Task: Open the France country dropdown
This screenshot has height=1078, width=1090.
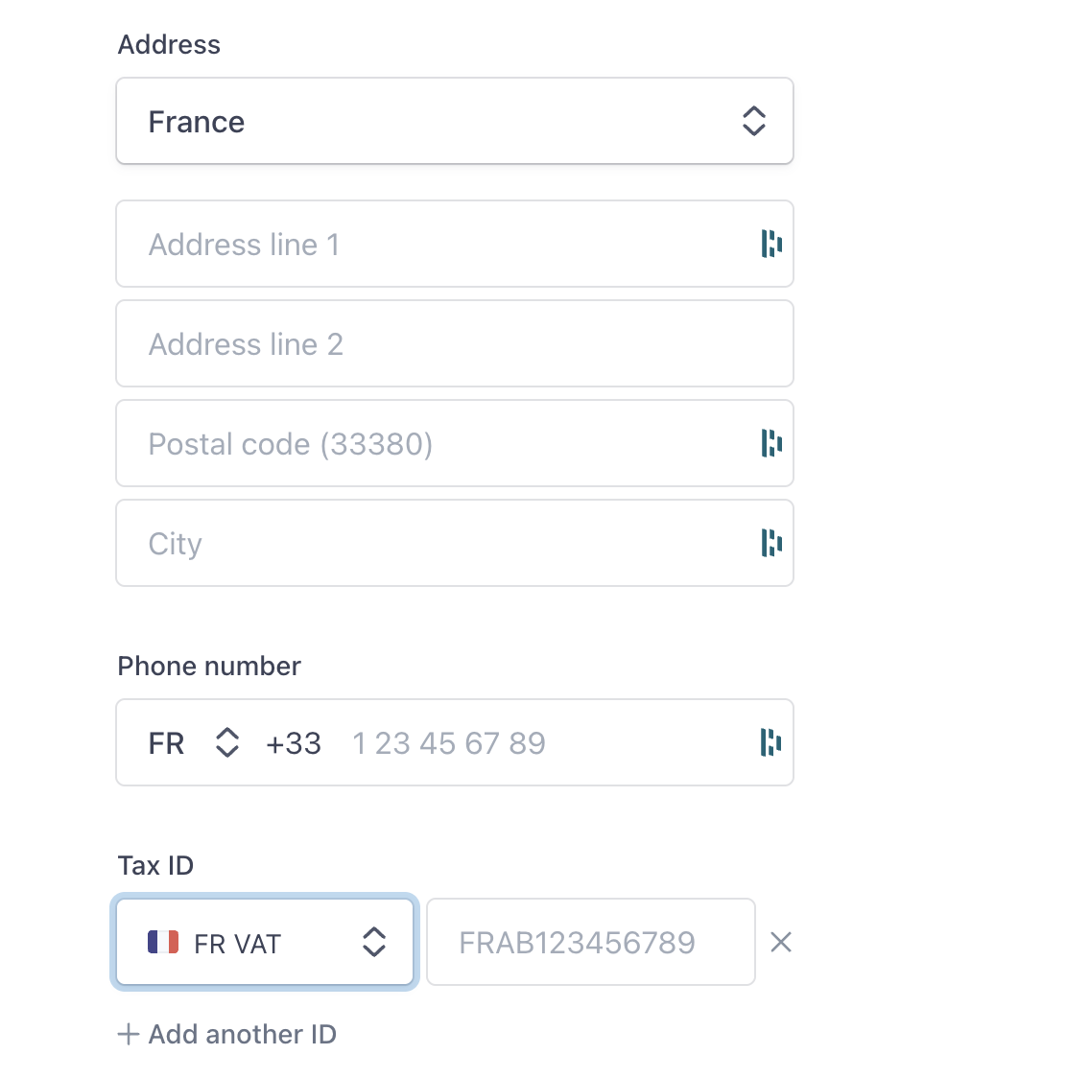Action: [x=455, y=121]
